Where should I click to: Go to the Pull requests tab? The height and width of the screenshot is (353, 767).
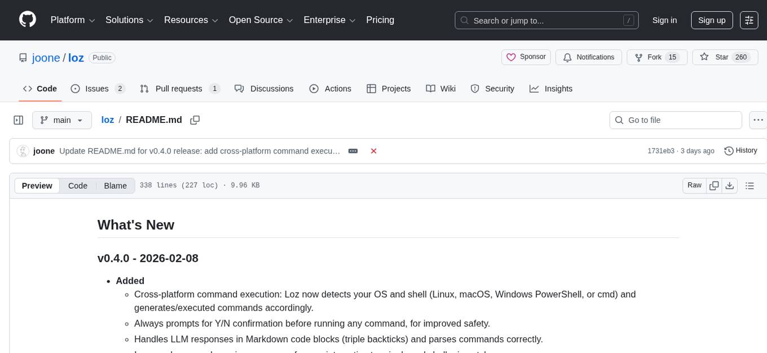[179, 89]
